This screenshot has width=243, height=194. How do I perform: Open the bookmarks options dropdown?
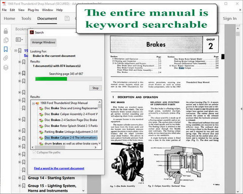coord(19,39)
